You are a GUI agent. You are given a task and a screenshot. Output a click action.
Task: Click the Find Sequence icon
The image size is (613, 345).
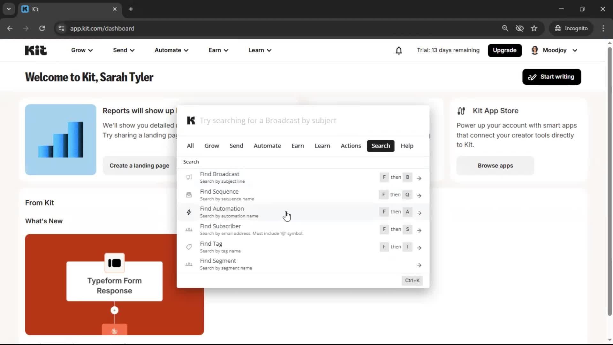pyautogui.click(x=189, y=195)
